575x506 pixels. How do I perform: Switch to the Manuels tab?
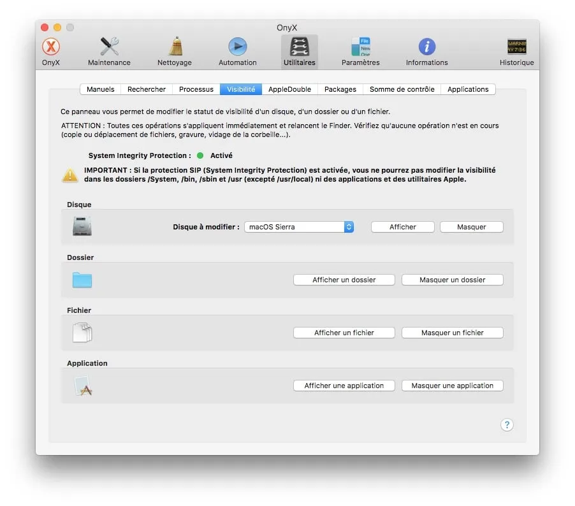click(x=101, y=89)
